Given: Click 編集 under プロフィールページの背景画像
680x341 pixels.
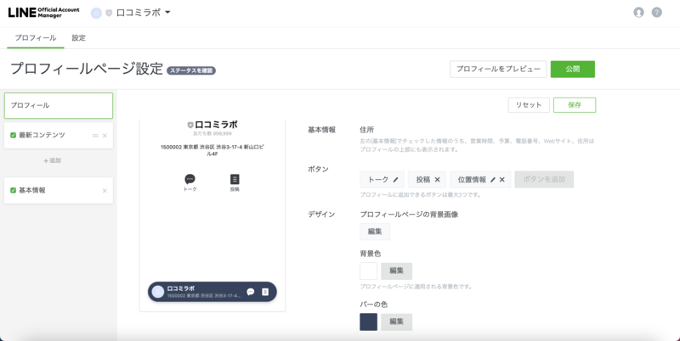Looking at the screenshot, I should [x=375, y=232].
